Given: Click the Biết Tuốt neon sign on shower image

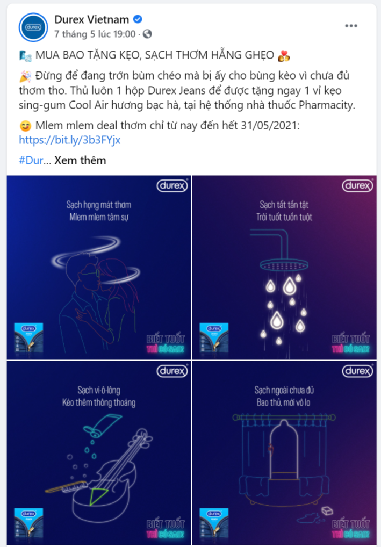Looking at the screenshot, I should (x=351, y=344).
